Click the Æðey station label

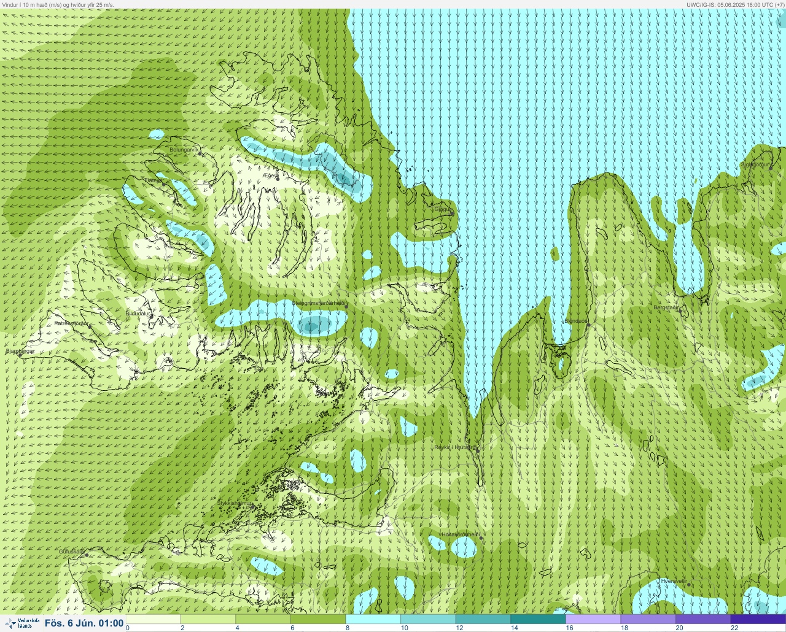pyautogui.click(x=269, y=175)
